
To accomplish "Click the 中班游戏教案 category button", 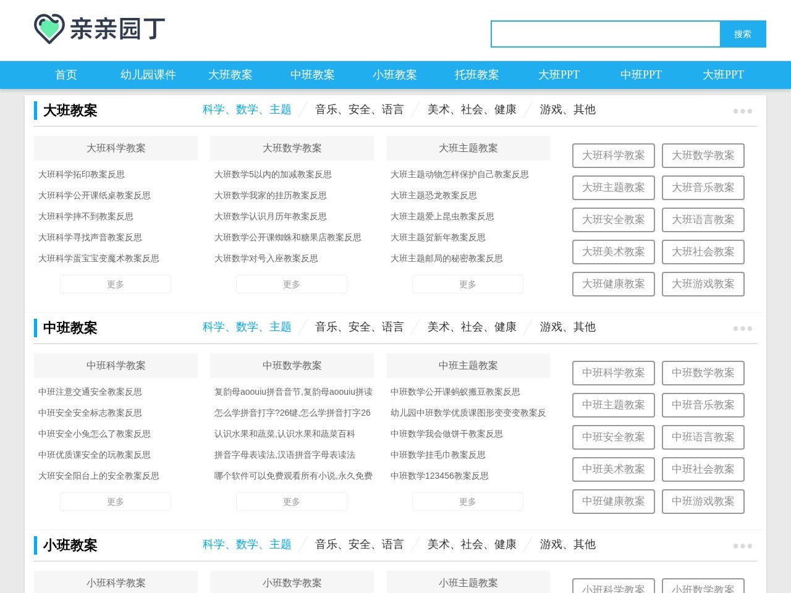I will pos(703,502).
